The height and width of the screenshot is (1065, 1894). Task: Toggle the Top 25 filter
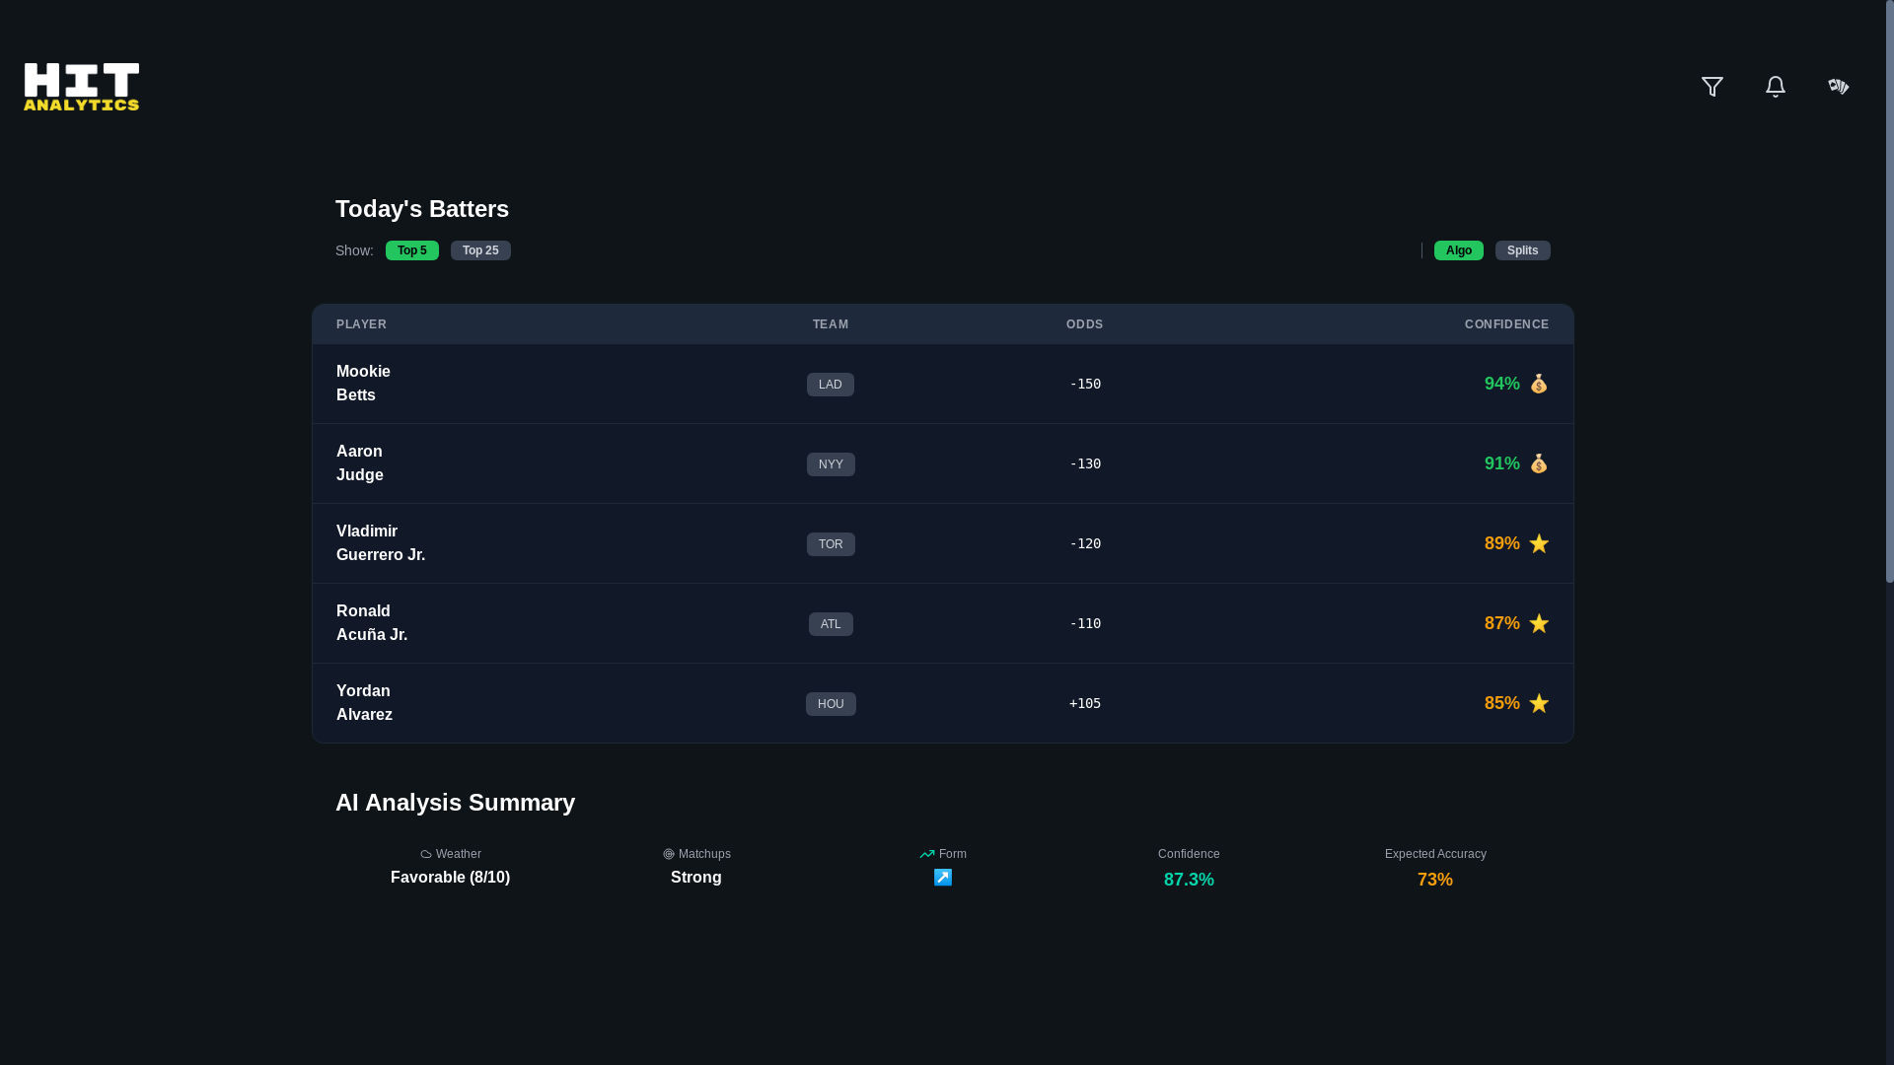(x=480, y=250)
